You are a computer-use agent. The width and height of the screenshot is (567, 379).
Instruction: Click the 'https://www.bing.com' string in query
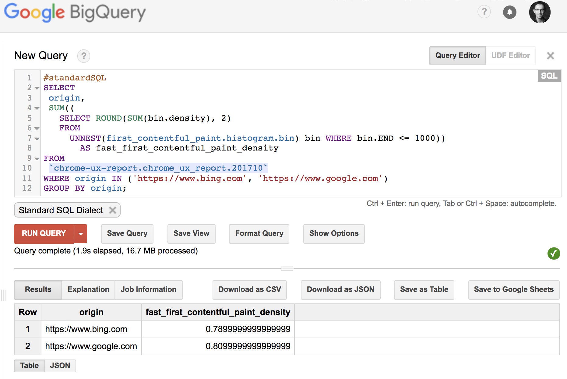click(189, 179)
